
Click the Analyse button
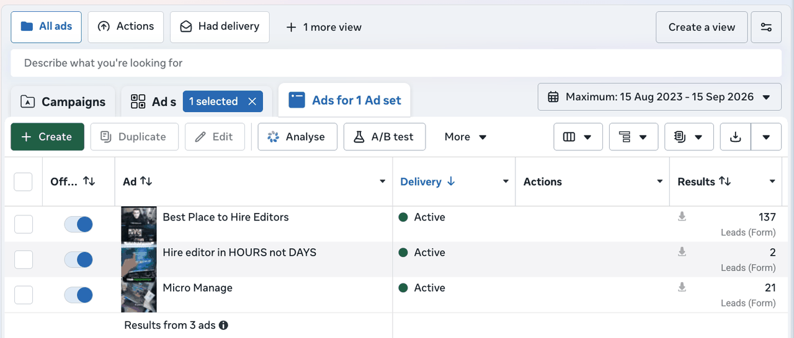[297, 137]
